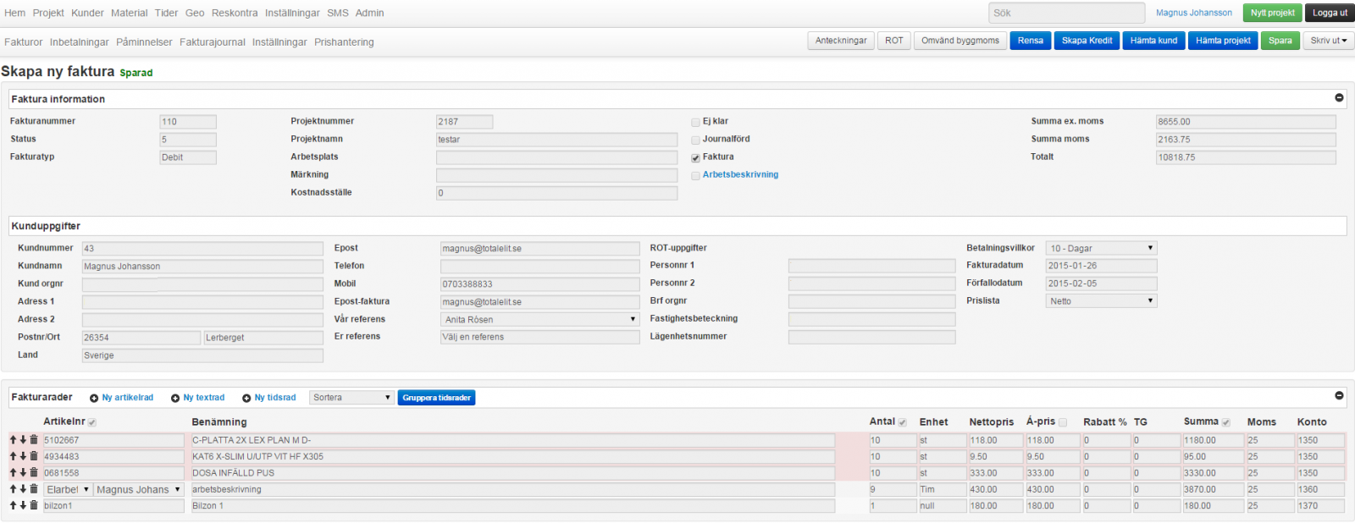Click the Hämta projekt button
The height and width of the screenshot is (523, 1355).
pos(1223,41)
